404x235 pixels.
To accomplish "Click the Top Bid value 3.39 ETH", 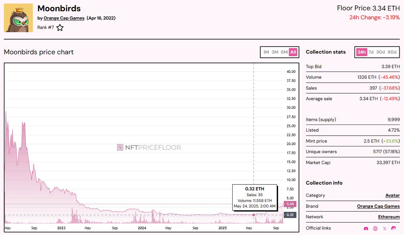I will pos(391,66).
